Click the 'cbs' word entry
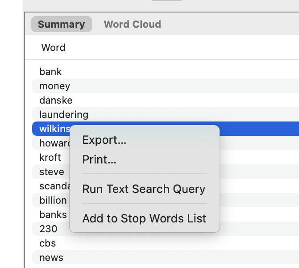 pos(47,243)
